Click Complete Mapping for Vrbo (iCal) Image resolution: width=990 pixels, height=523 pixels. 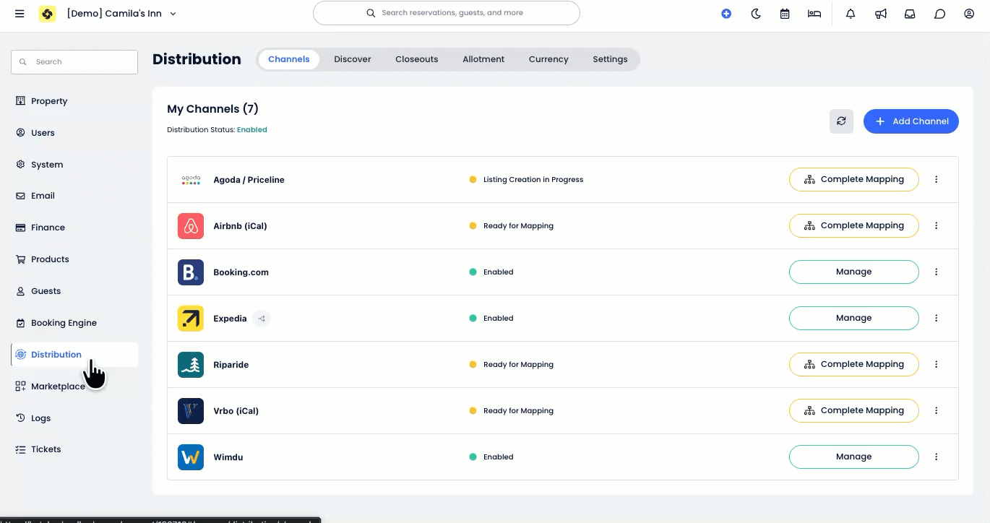(x=854, y=410)
